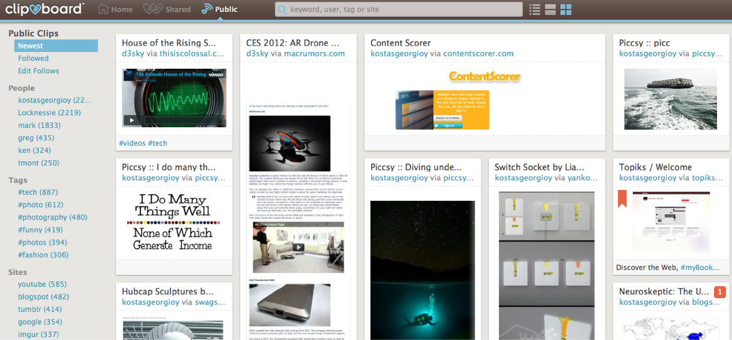
Task: Open the orange comment count badge
Action: [719, 292]
